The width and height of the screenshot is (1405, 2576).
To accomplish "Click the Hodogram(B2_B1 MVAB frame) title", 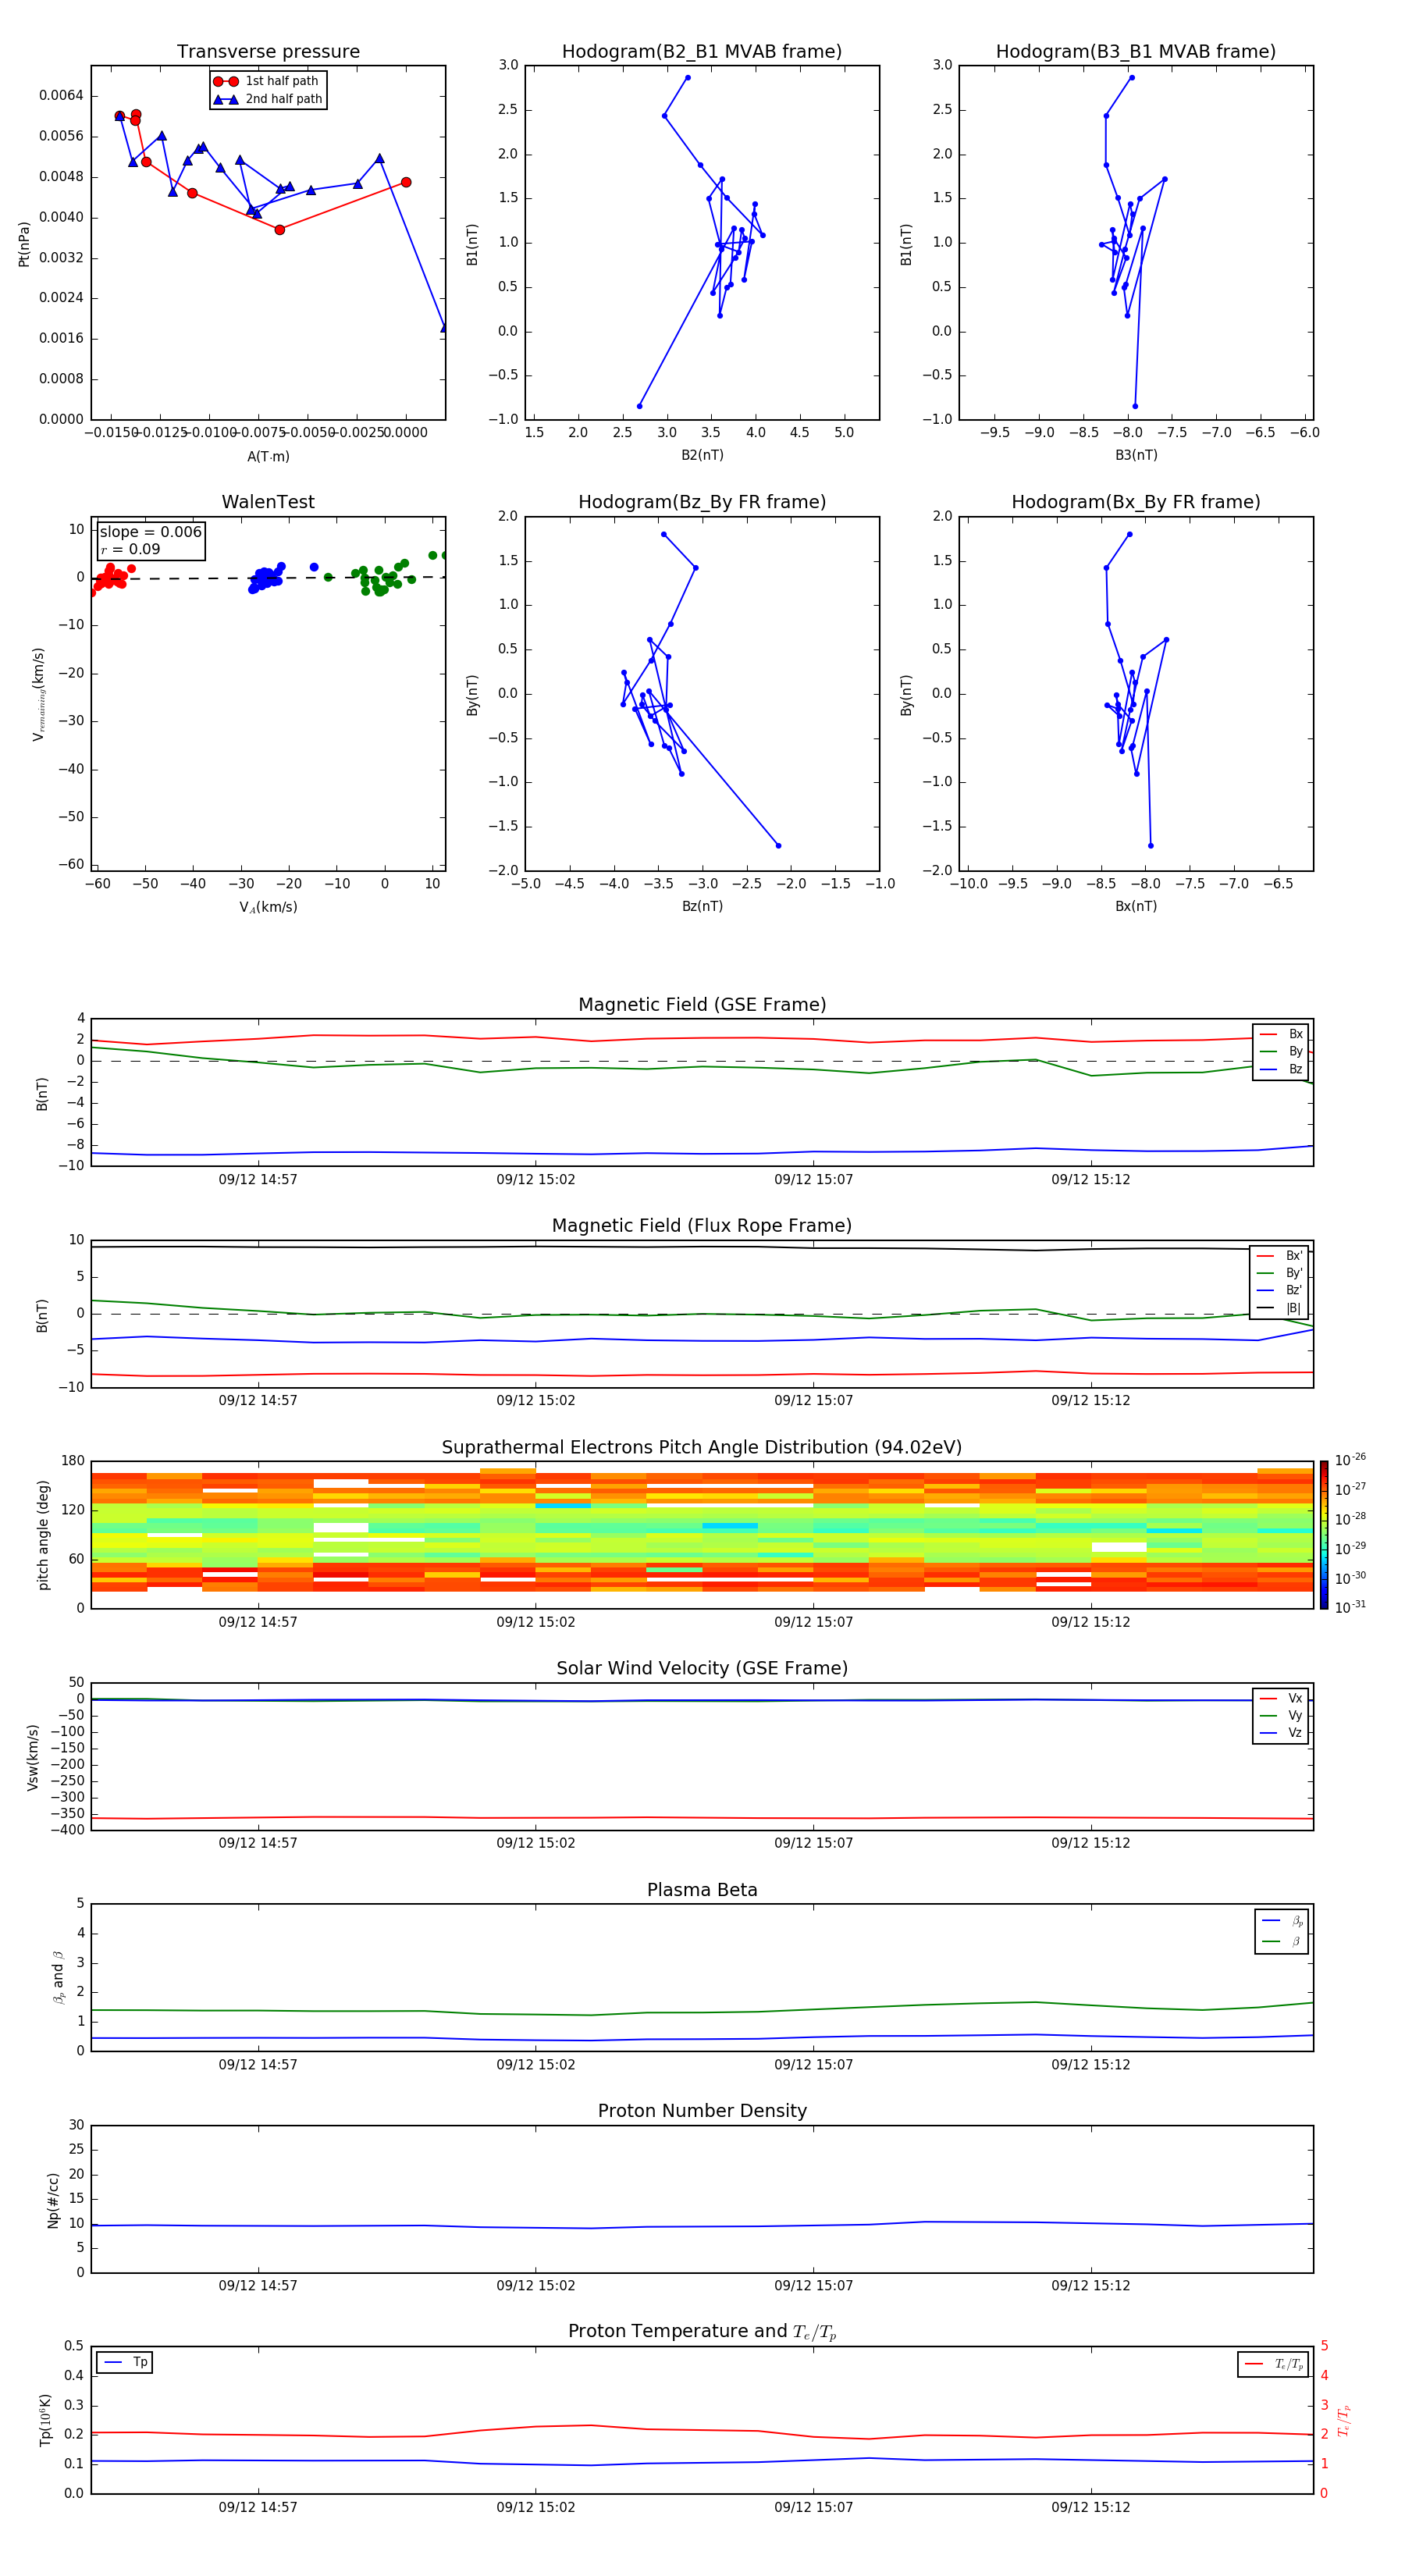I will tap(701, 52).
